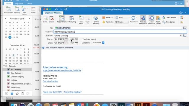Click the First online meeting link

(73, 92)
